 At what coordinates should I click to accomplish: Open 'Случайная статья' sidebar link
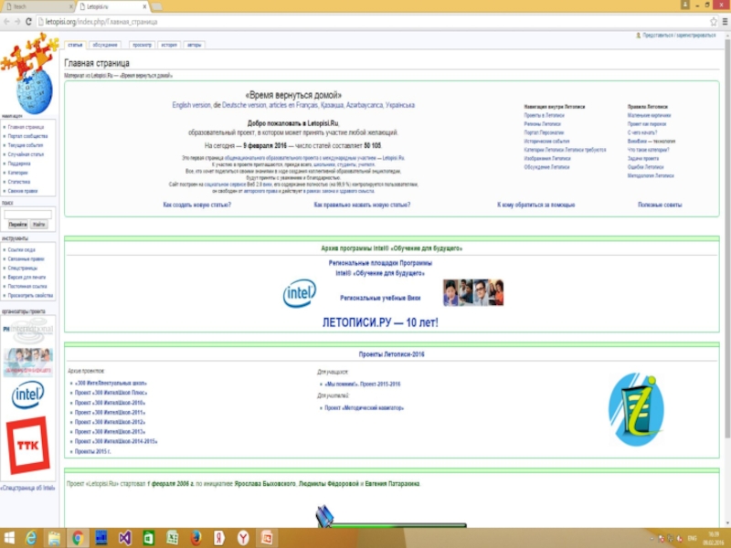26,154
